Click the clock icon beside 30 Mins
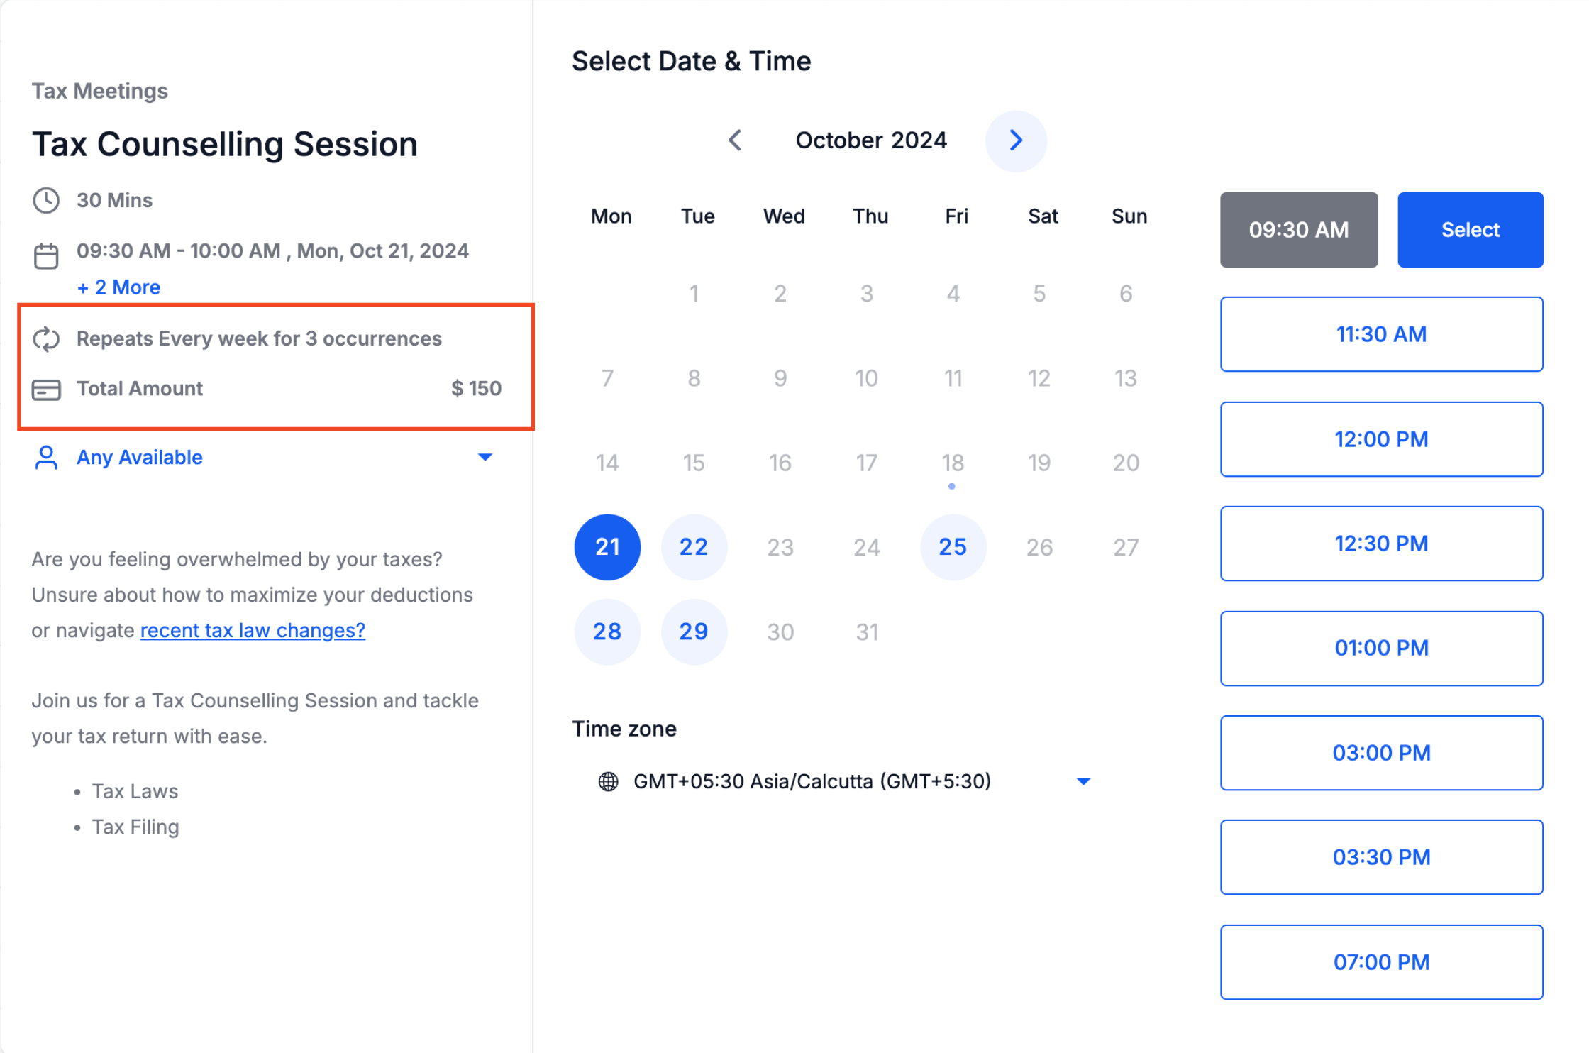Screen dimensions: 1589x1053 point(46,200)
